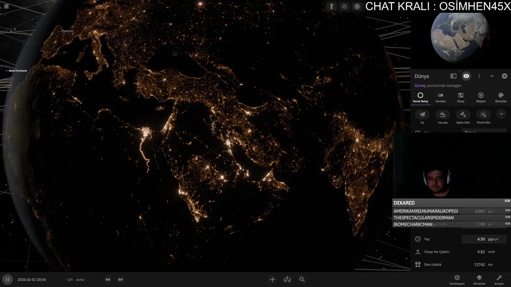Click the Güneş parent body link
The height and width of the screenshot is (287, 511).
[420, 86]
